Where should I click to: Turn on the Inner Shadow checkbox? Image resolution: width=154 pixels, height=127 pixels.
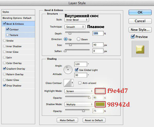pyautogui.click(x=4, y=46)
